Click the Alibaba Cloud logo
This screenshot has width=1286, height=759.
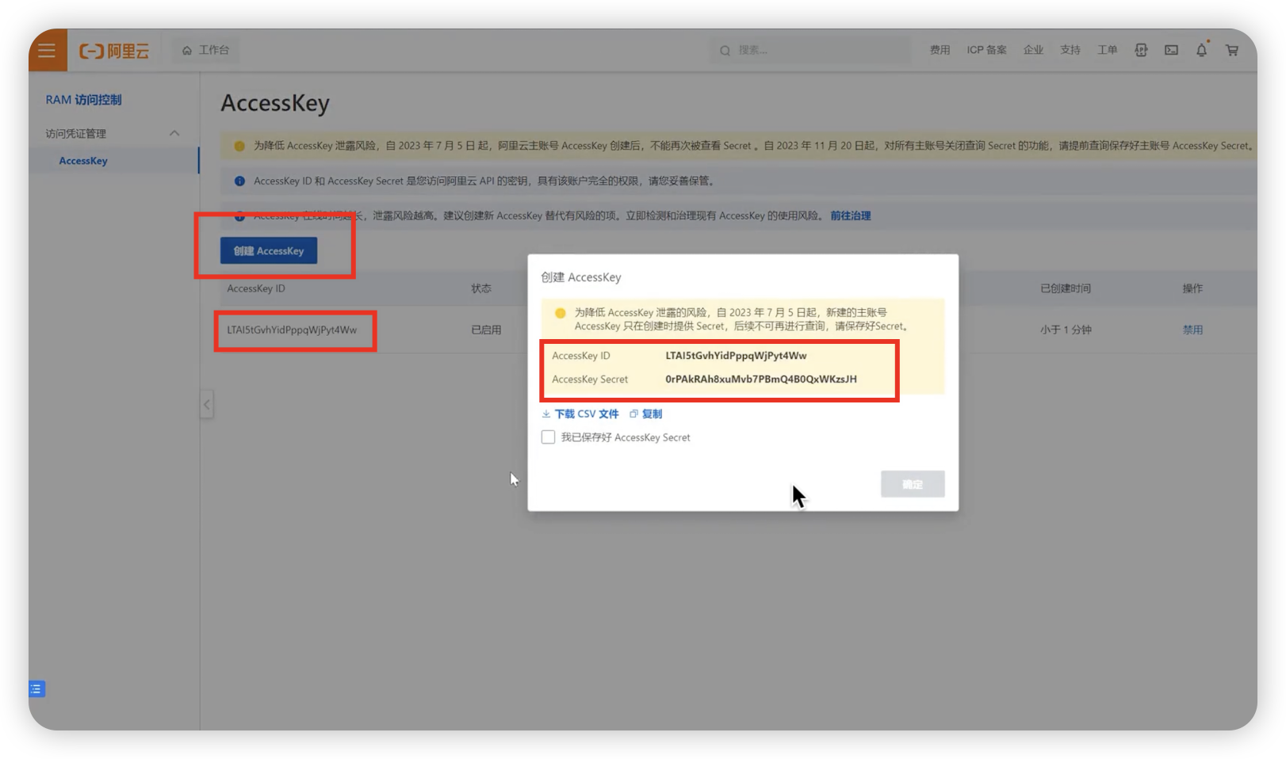(114, 51)
